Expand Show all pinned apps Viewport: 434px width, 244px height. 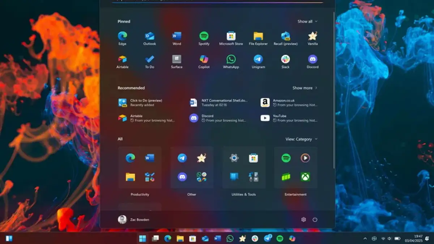click(307, 21)
